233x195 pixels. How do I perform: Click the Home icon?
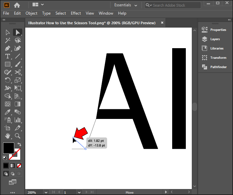click(x=17, y=5)
